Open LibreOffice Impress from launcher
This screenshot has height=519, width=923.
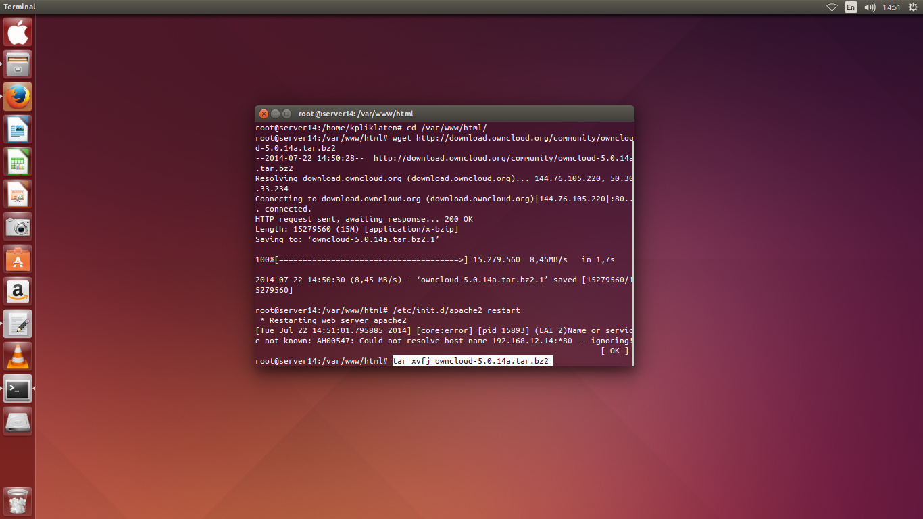coord(18,194)
